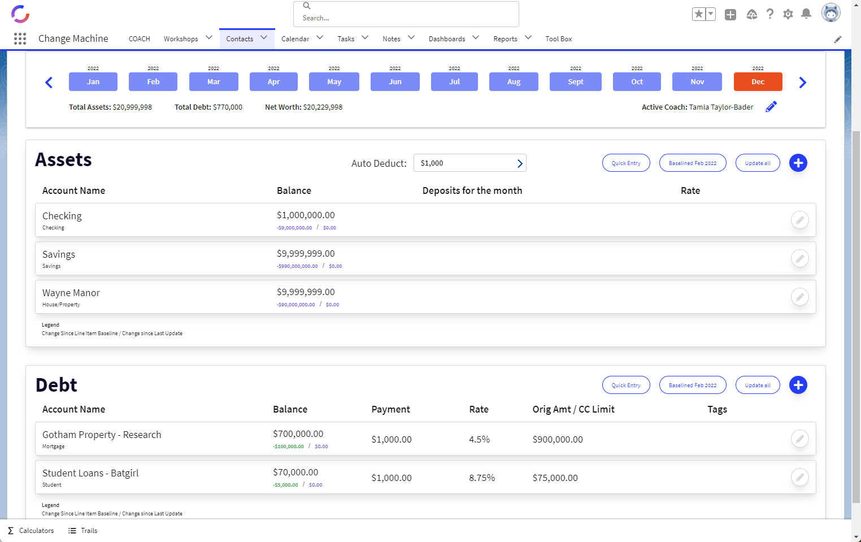Click Quick Entry in Debt section

(x=626, y=385)
